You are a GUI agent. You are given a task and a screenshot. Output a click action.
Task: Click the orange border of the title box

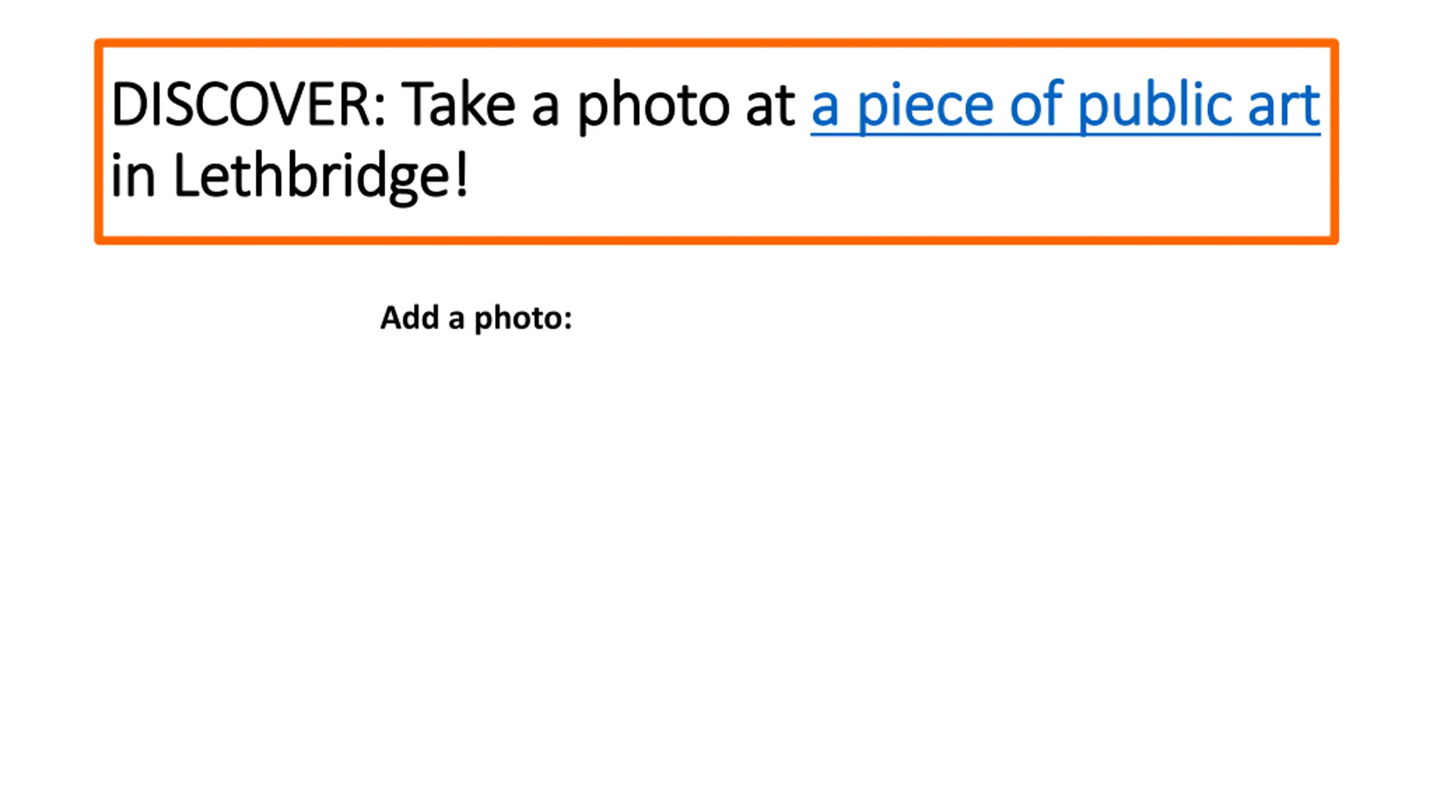pos(716,43)
